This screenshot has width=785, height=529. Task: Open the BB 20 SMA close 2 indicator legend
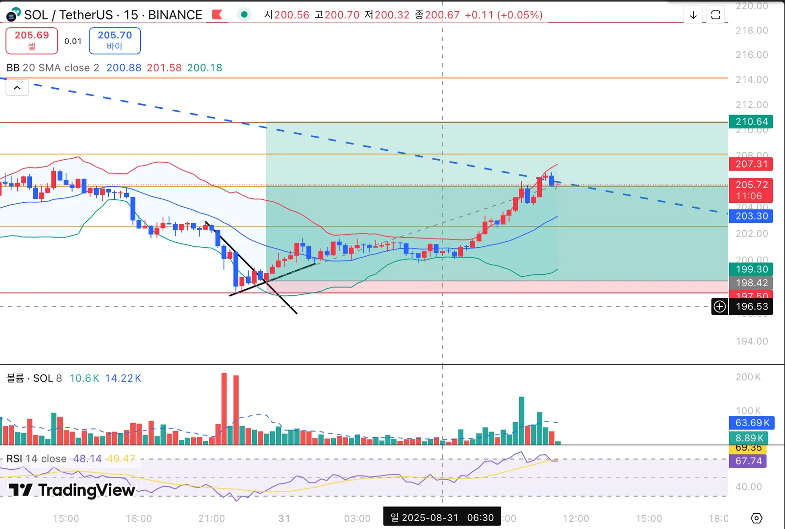pos(53,68)
